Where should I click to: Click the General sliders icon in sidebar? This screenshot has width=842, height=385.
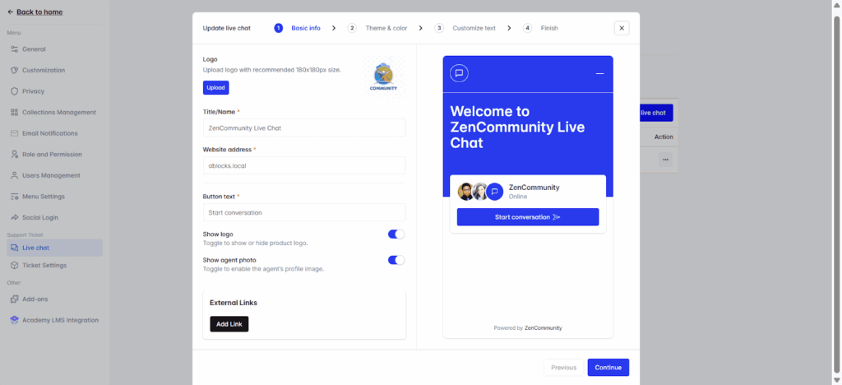point(15,49)
